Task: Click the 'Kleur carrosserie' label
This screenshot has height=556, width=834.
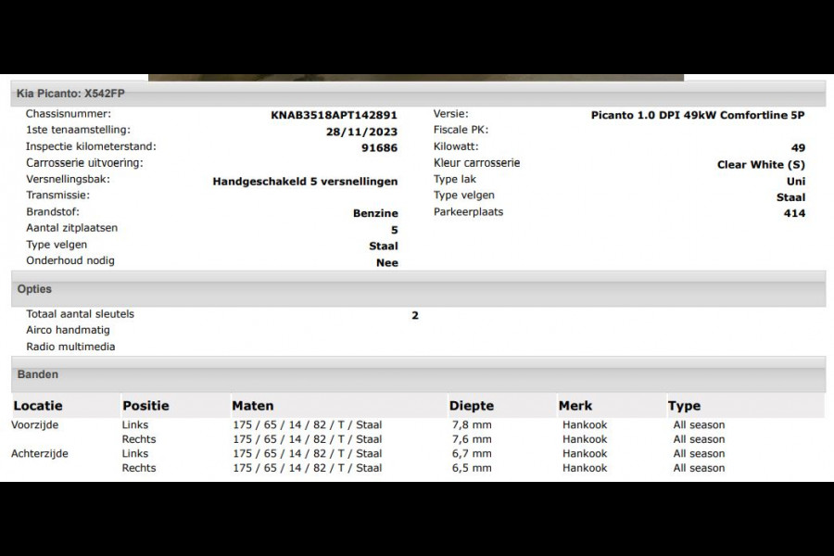Action: (476, 163)
